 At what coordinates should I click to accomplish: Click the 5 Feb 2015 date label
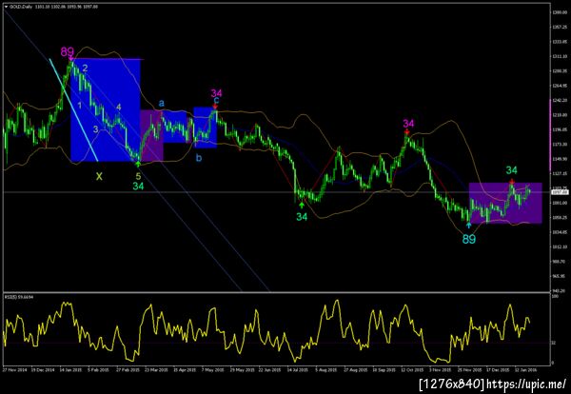pos(99,369)
